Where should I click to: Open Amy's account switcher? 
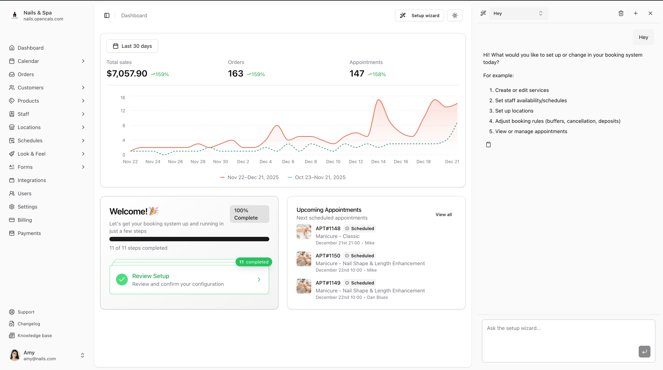click(x=83, y=355)
